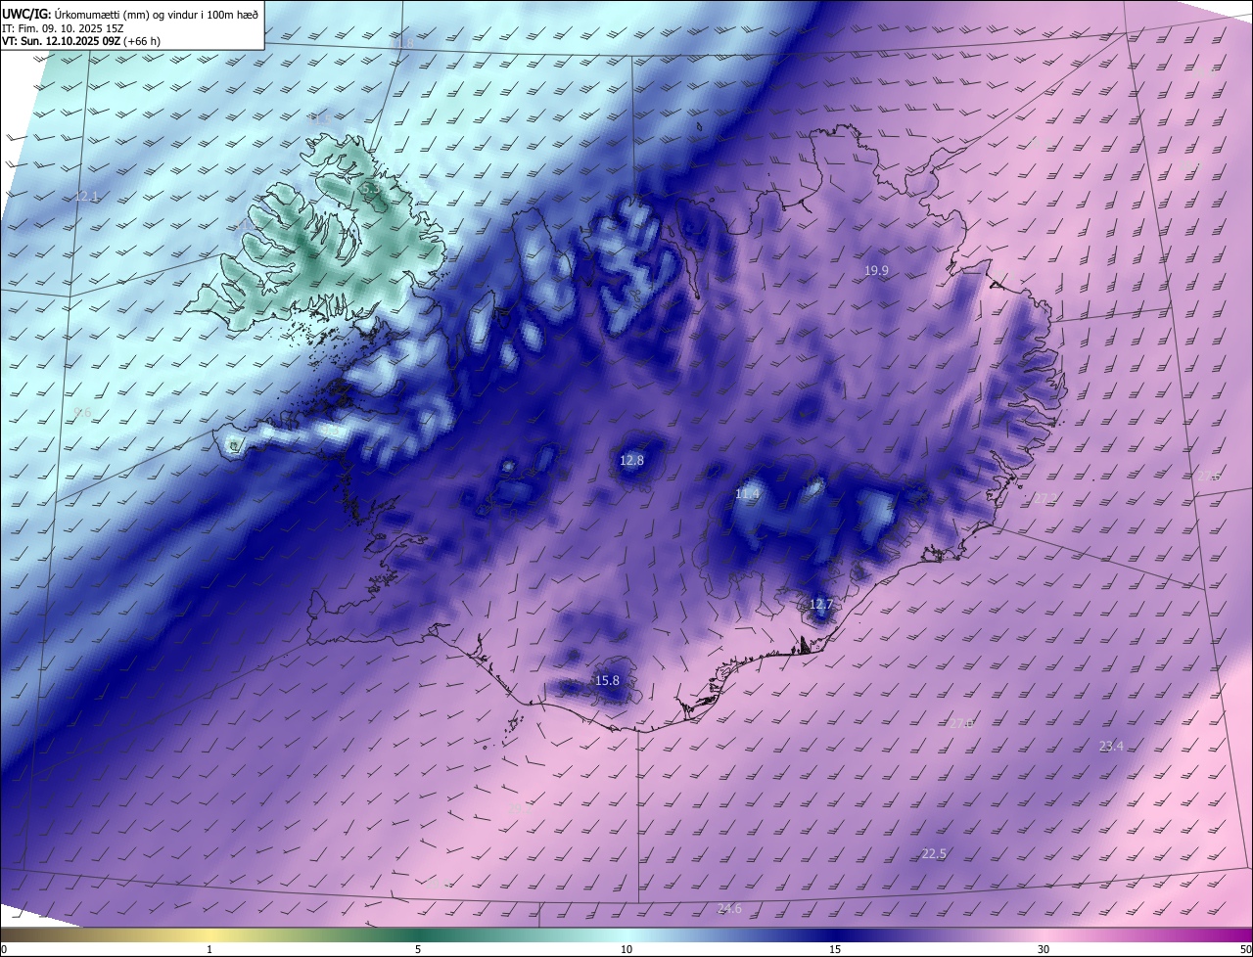
Task: Click the 22.5 precipitation value label
Action: click(934, 853)
